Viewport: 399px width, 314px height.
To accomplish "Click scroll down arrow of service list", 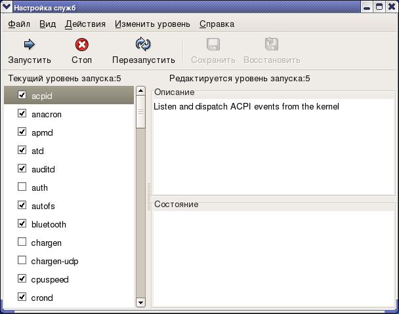I will click(140, 303).
